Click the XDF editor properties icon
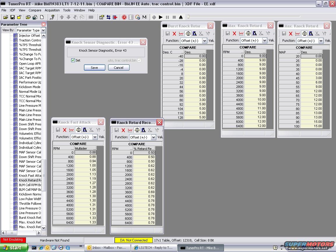This screenshot has height=252, width=336. [101, 17]
